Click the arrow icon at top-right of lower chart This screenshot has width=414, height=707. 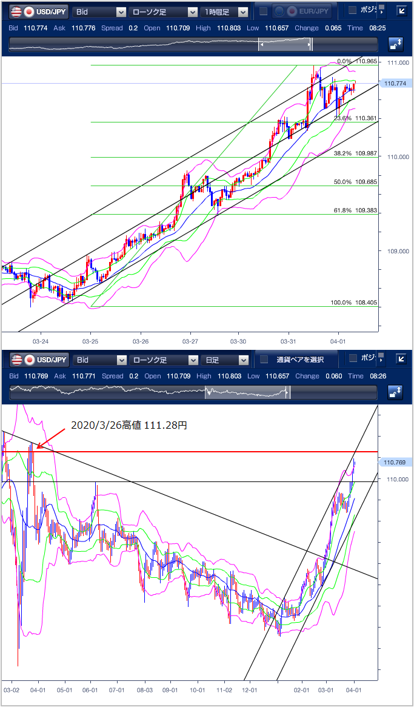point(401,360)
